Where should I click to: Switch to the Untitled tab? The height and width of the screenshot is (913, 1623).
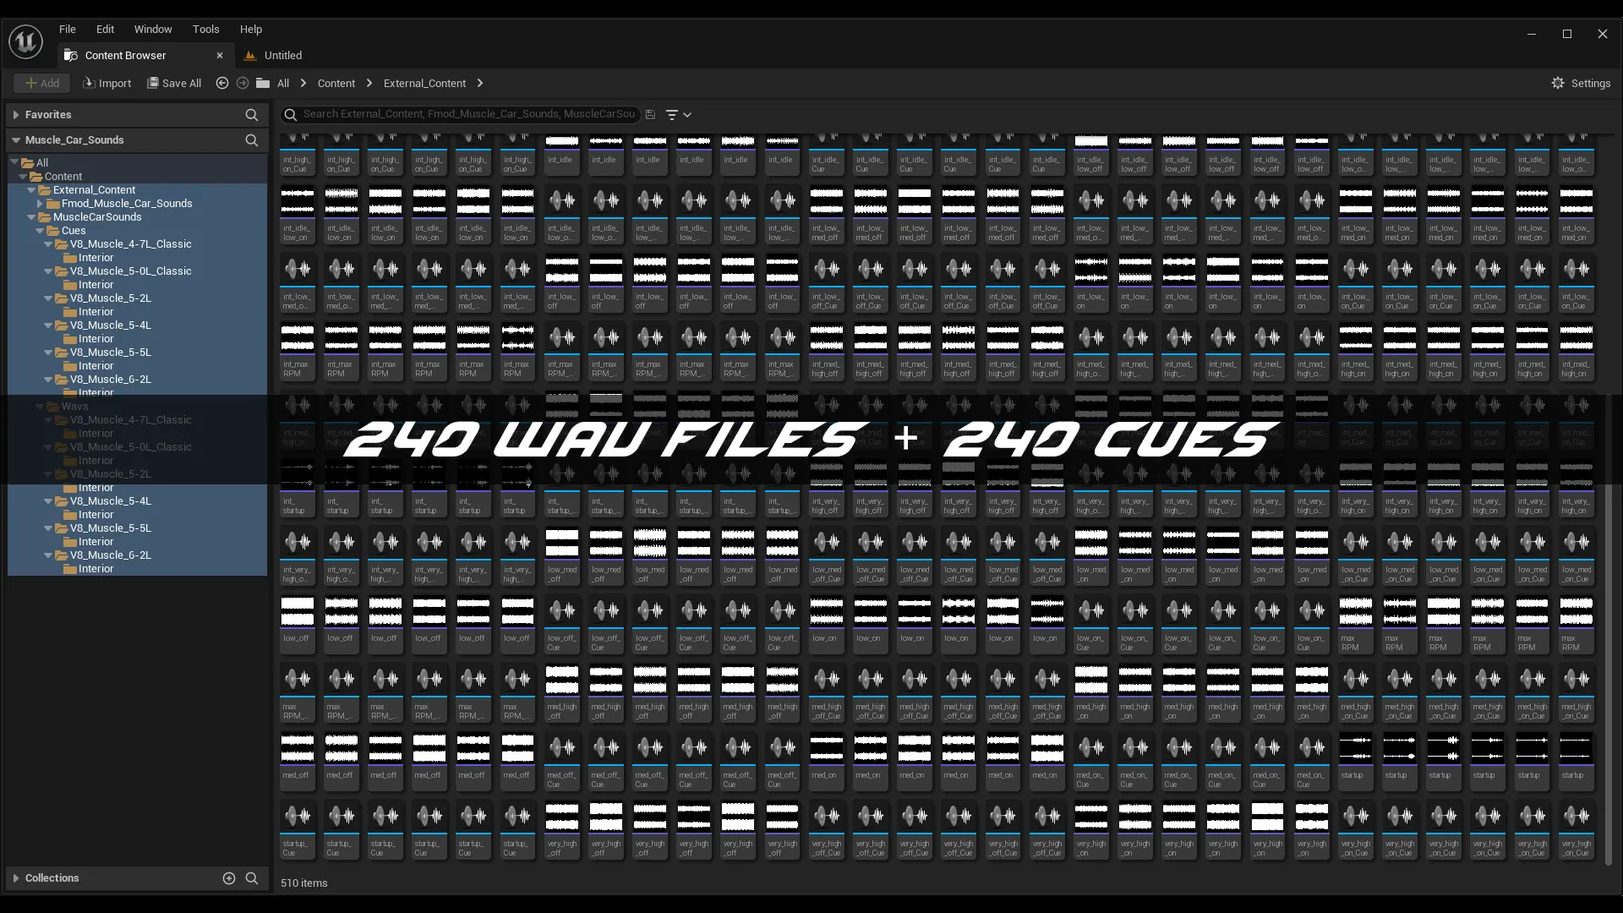click(x=282, y=56)
